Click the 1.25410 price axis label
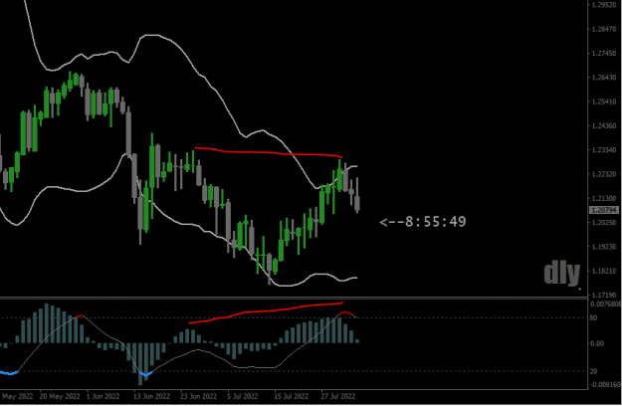This screenshot has width=622, height=406. [x=604, y=101]
